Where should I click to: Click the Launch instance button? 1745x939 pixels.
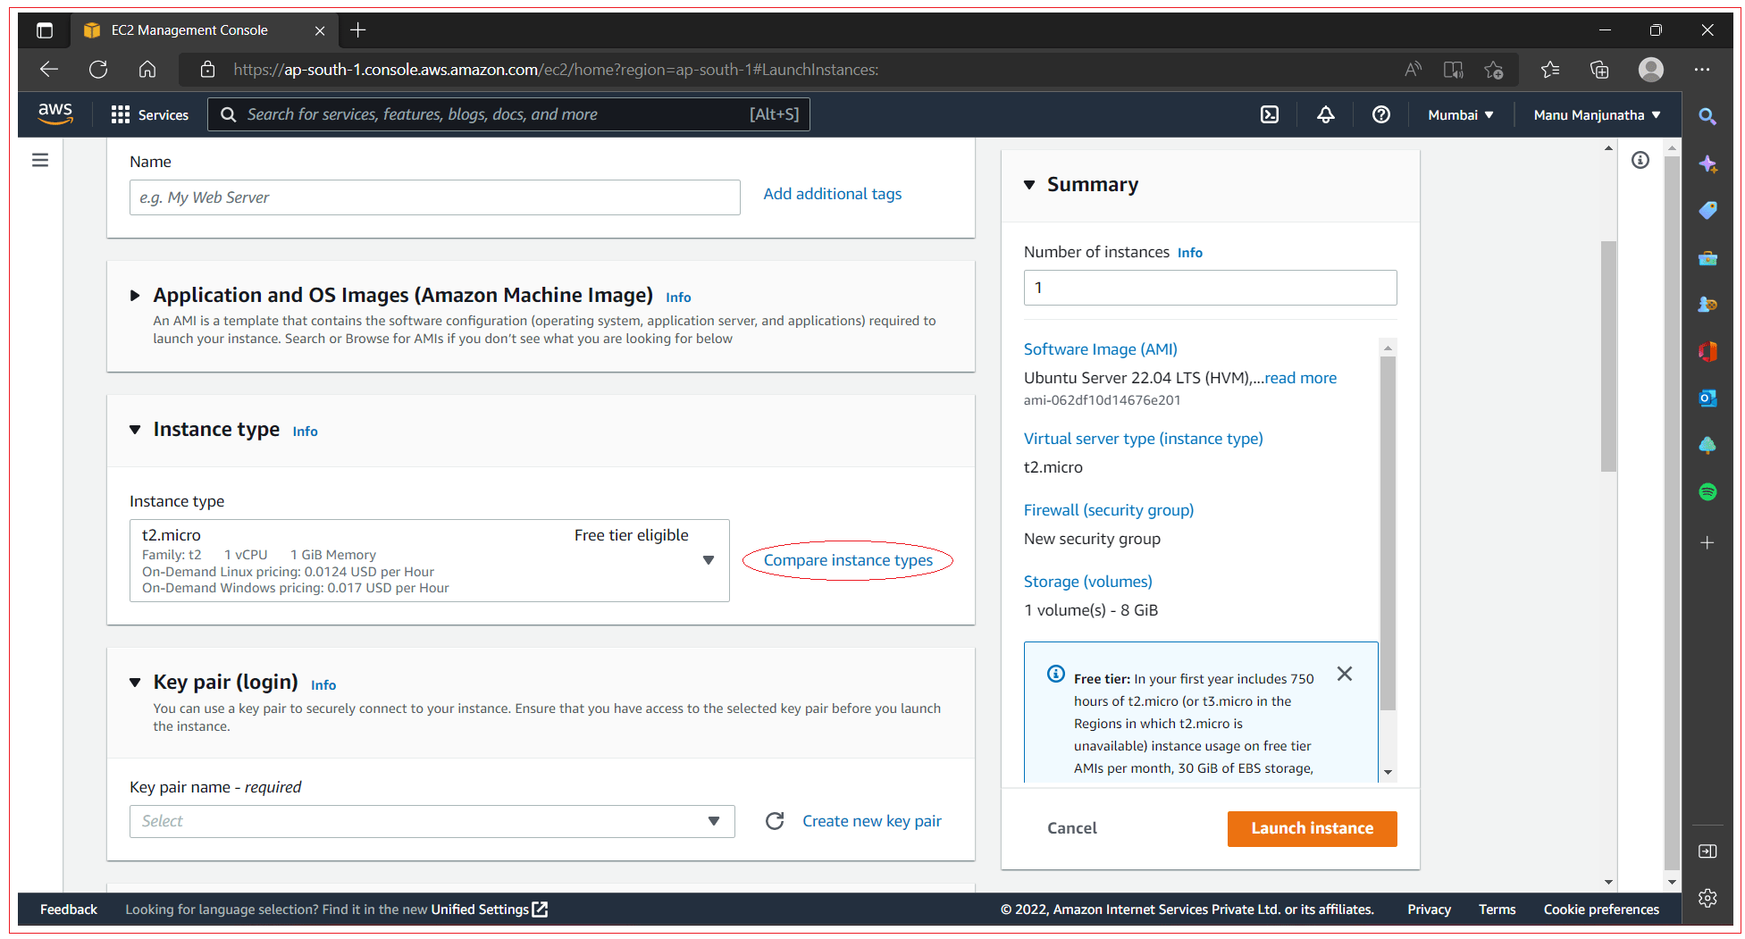click(1312, 828)
